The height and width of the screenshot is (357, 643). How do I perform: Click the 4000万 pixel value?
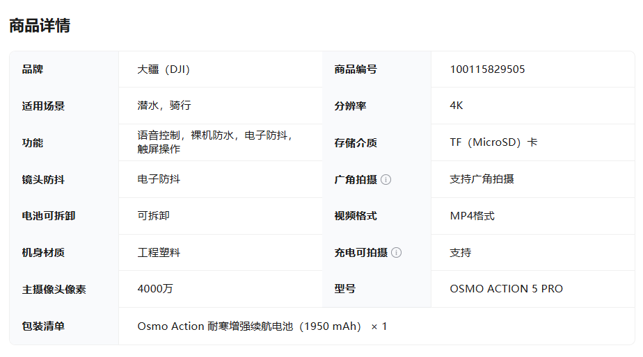[x=155, y=289]
